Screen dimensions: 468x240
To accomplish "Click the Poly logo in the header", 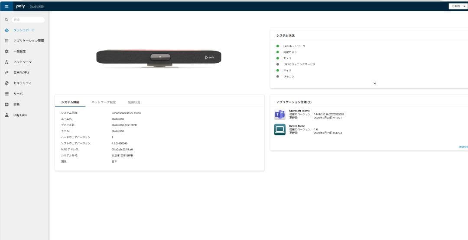I will [21, 6].
